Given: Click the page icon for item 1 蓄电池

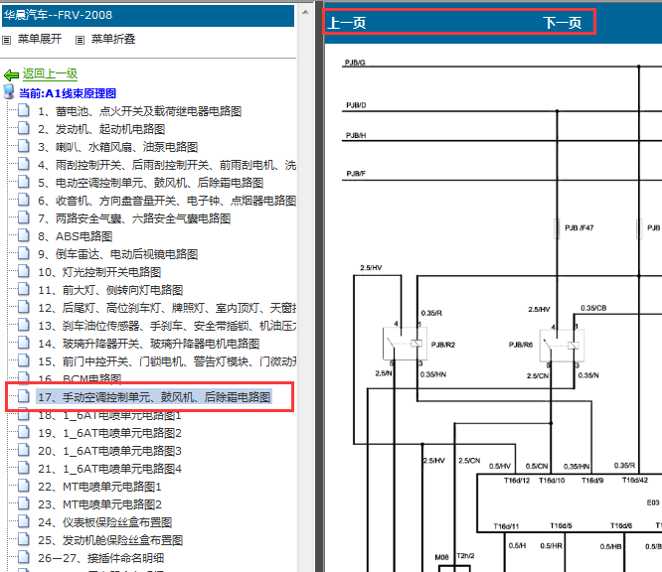Looking at the screenshot, I should click(x=24, y=110).
